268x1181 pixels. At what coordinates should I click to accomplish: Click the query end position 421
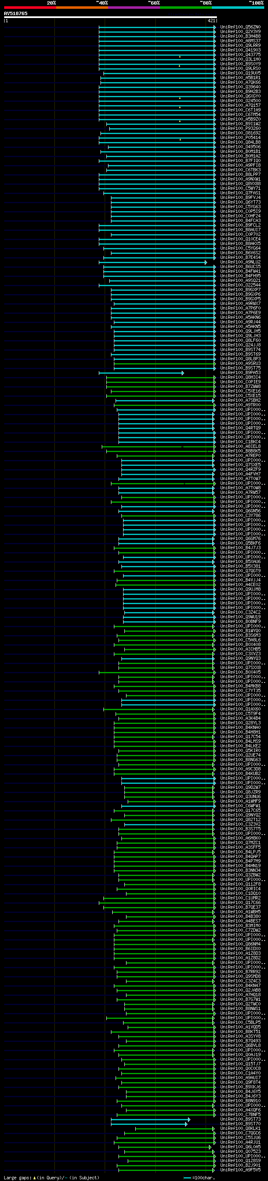(x=211, y=21)
